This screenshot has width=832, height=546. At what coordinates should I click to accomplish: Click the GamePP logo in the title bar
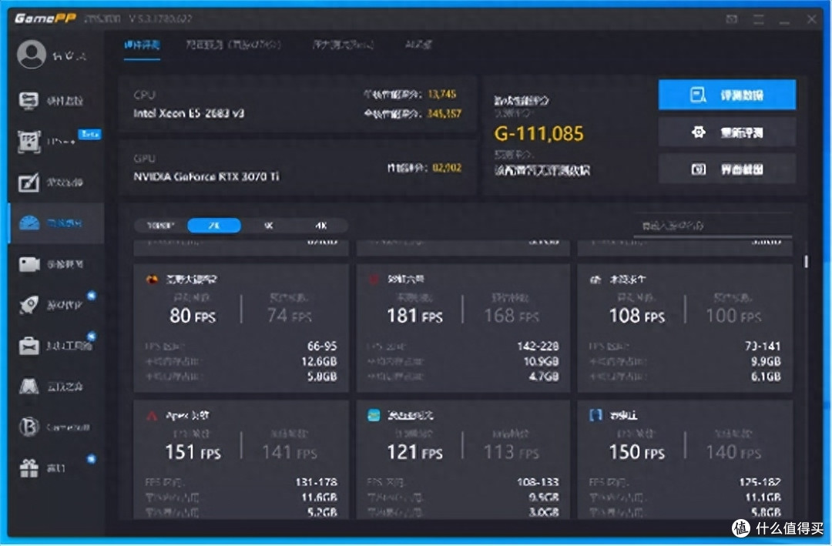pyautogui.click(x=45, y=18)
